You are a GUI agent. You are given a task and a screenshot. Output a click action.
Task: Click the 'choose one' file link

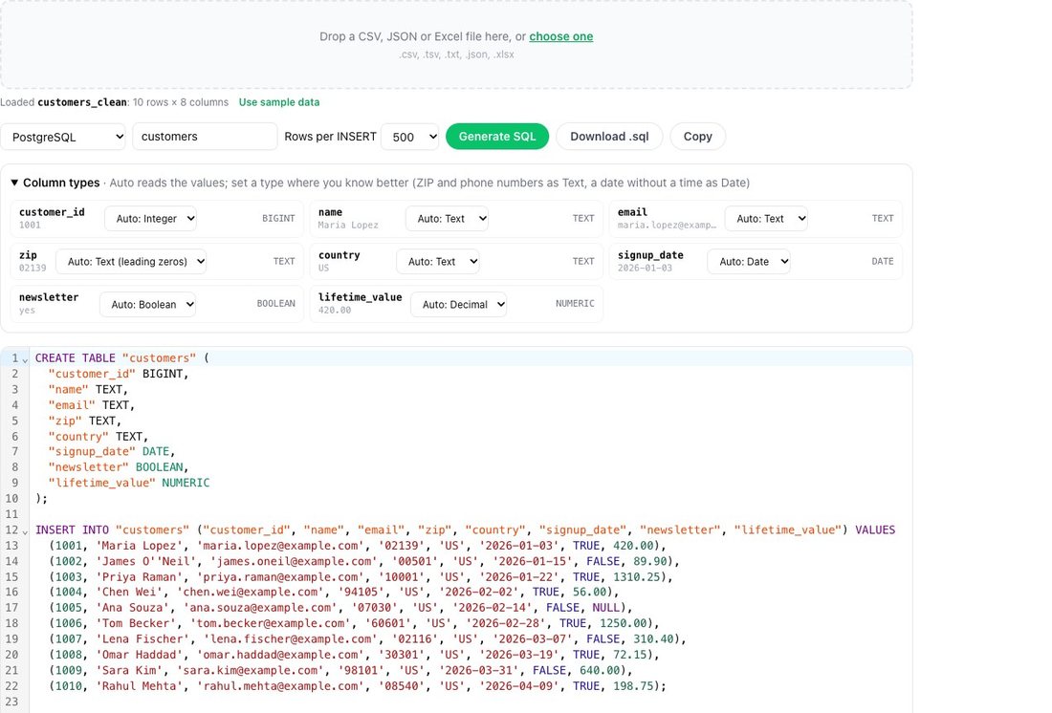pos(560,36)
